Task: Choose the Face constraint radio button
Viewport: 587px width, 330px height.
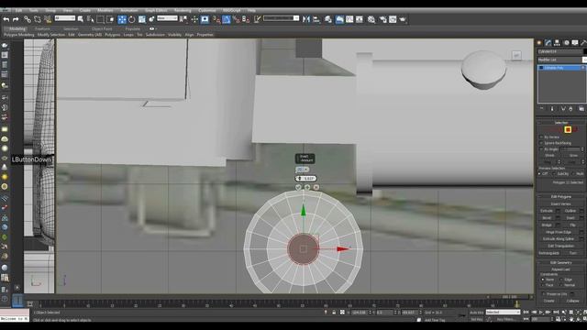Action: pyautogui.click(x=542, y=285)
